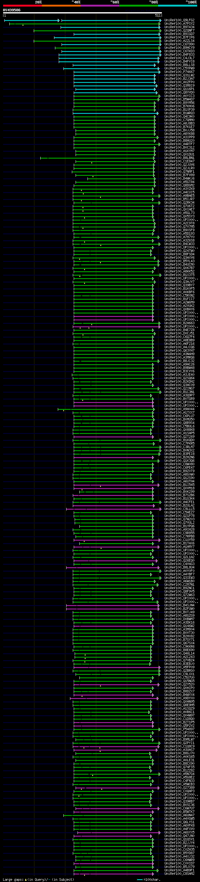Image resolution: width=200 pixels, height=882 pixels.
Task: Click the UniRef100_C5RXN2 label
Action: 179,295
